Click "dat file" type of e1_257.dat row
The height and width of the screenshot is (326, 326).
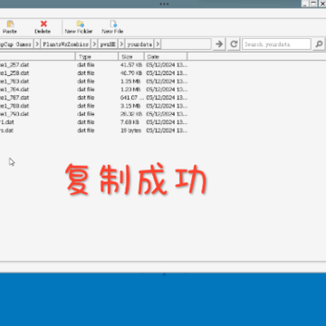click(x=86, y=64)
